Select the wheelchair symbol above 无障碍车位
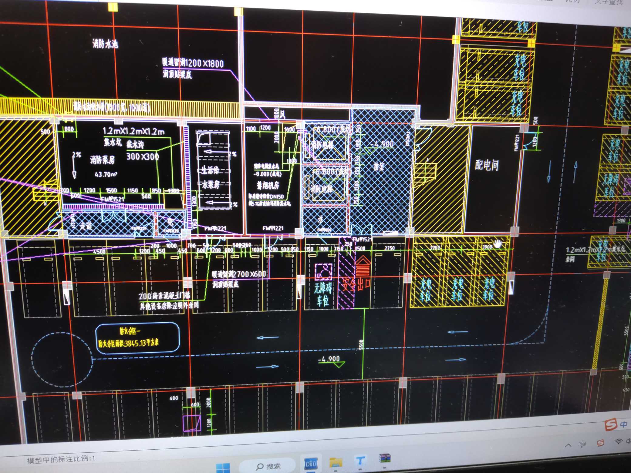 323,272
